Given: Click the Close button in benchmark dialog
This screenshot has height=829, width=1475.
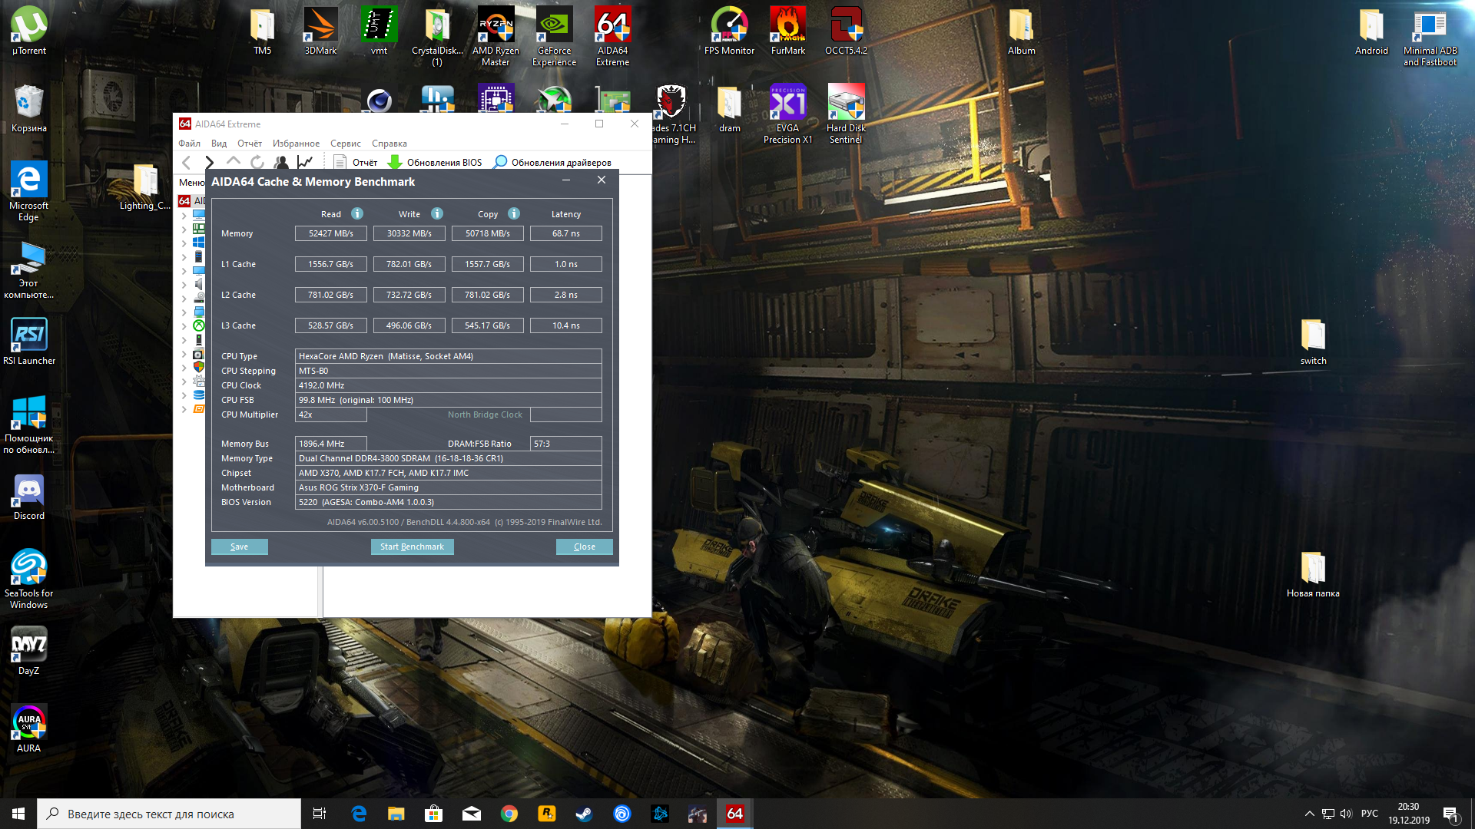Looking at the screenshot, I should tap(584, 547).
